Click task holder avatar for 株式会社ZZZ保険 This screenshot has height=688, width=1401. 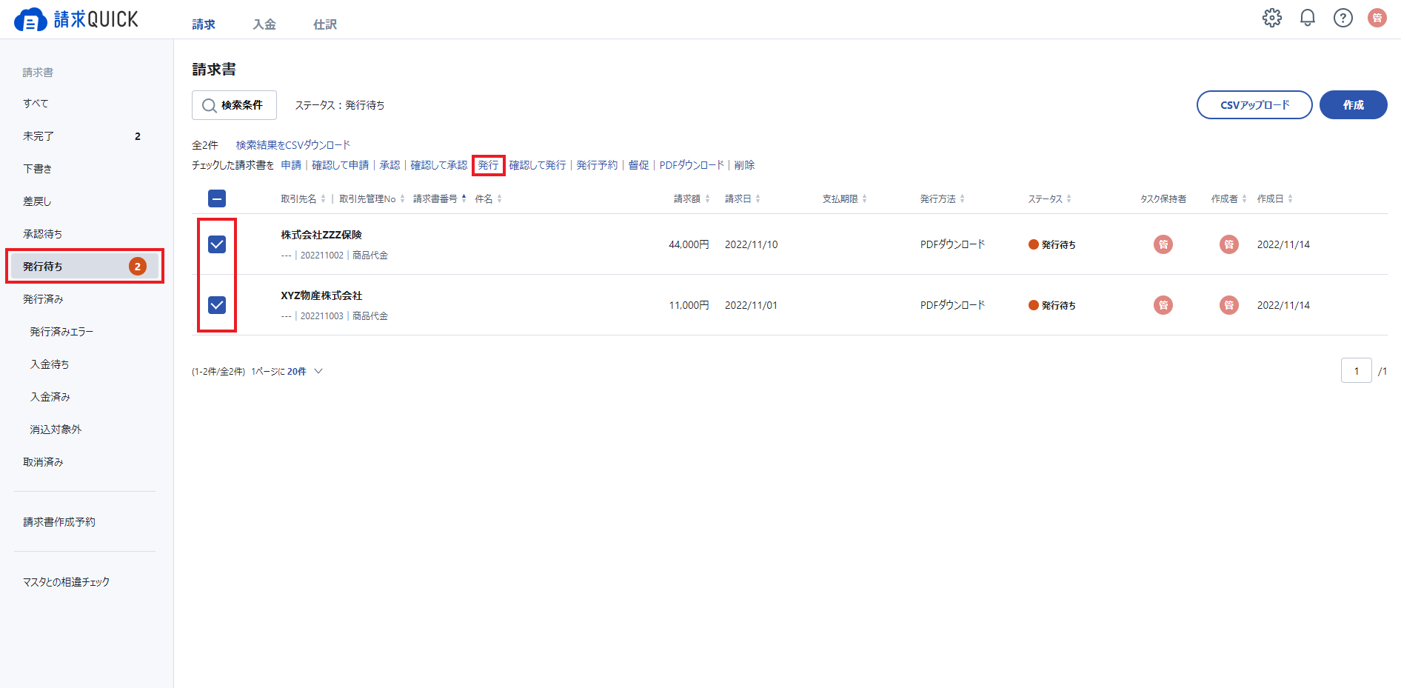click(x=1163, y=244)
